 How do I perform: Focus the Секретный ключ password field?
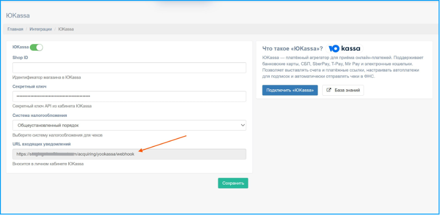pyautogui.click(x=129, y=96)
